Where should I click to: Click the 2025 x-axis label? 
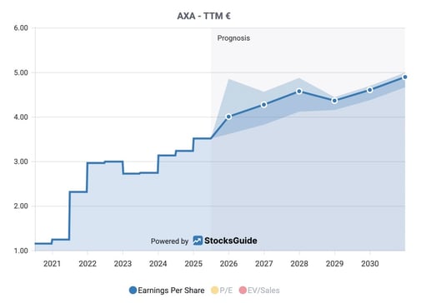(x=193, y=263)
